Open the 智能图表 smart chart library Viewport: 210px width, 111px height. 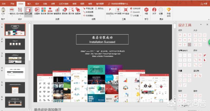tap(57, 11)
